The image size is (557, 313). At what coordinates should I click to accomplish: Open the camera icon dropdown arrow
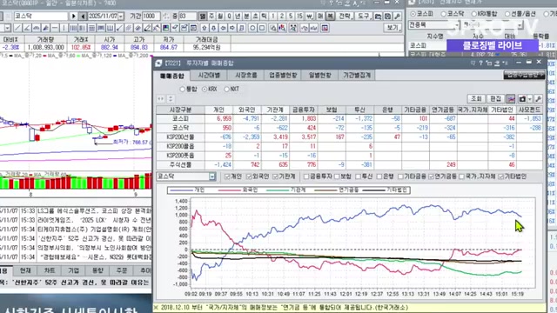(x=530, y=99)
